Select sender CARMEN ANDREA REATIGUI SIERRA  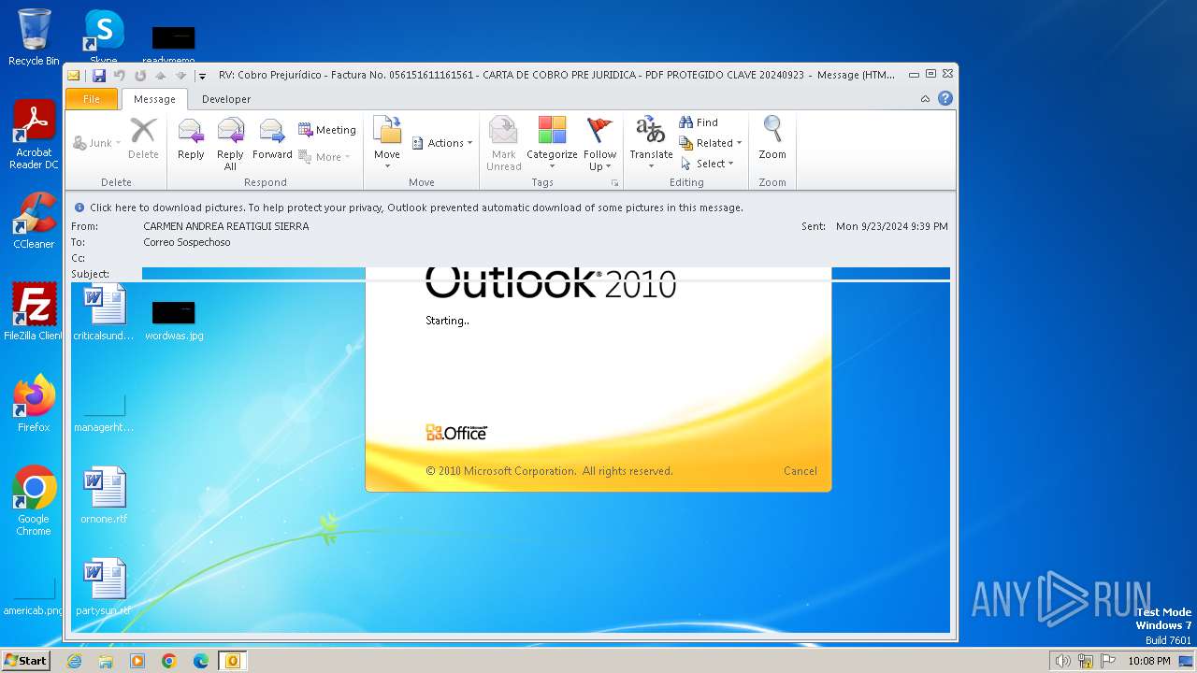(226, 226)
